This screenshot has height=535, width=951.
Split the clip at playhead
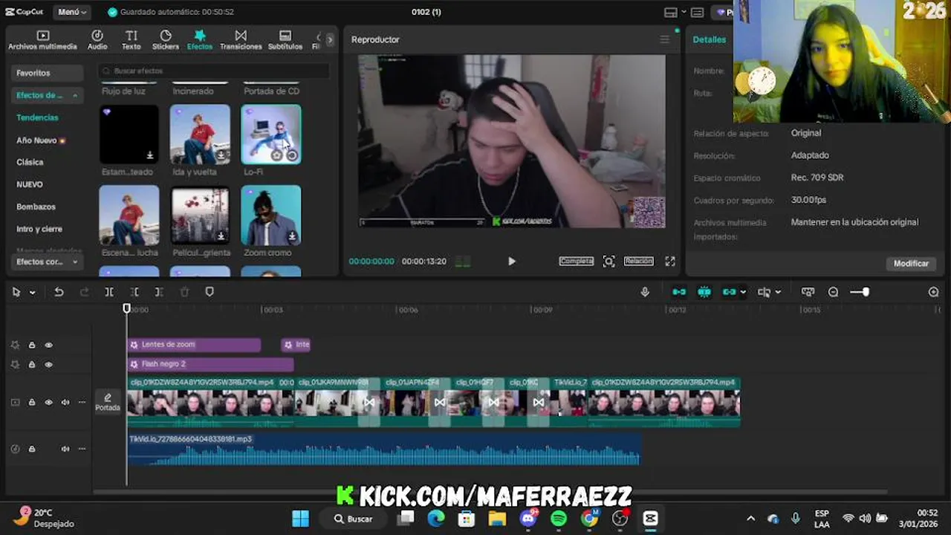pyautogui.click(x=109, y=293)
